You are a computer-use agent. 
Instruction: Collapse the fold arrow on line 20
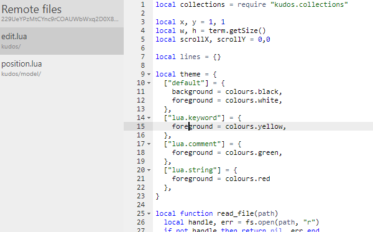tap(149, 170)
